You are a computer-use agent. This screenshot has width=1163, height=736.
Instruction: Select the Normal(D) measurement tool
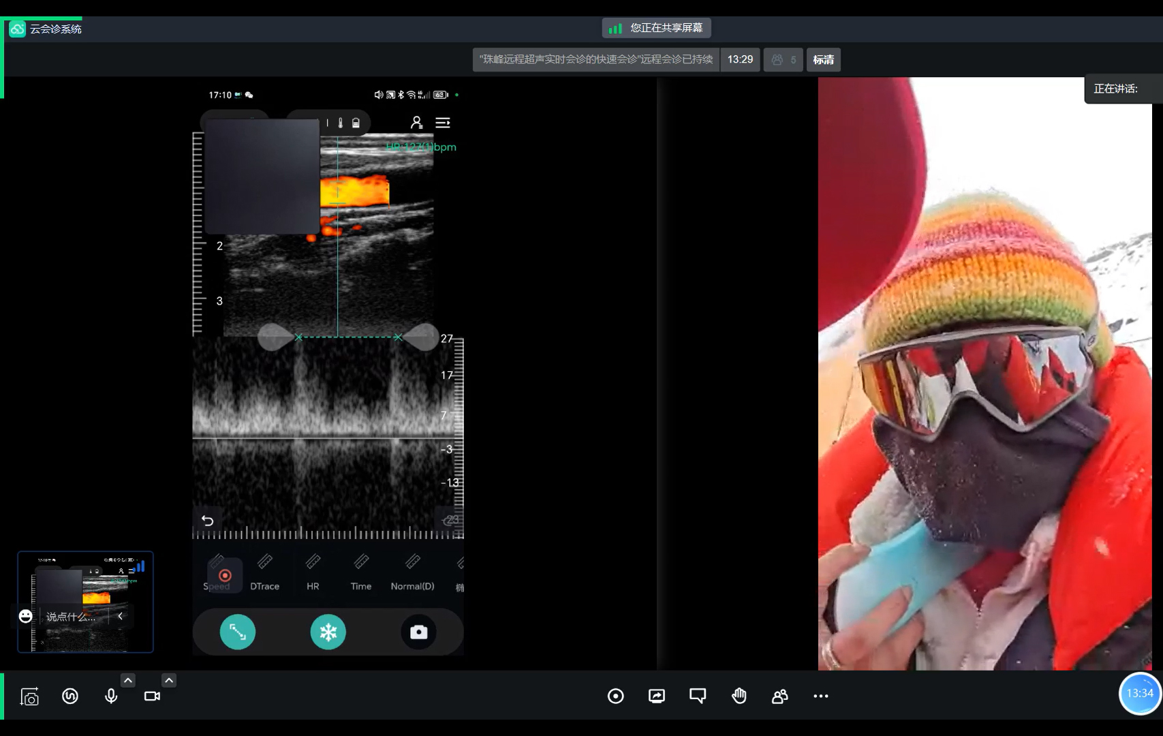412,573
